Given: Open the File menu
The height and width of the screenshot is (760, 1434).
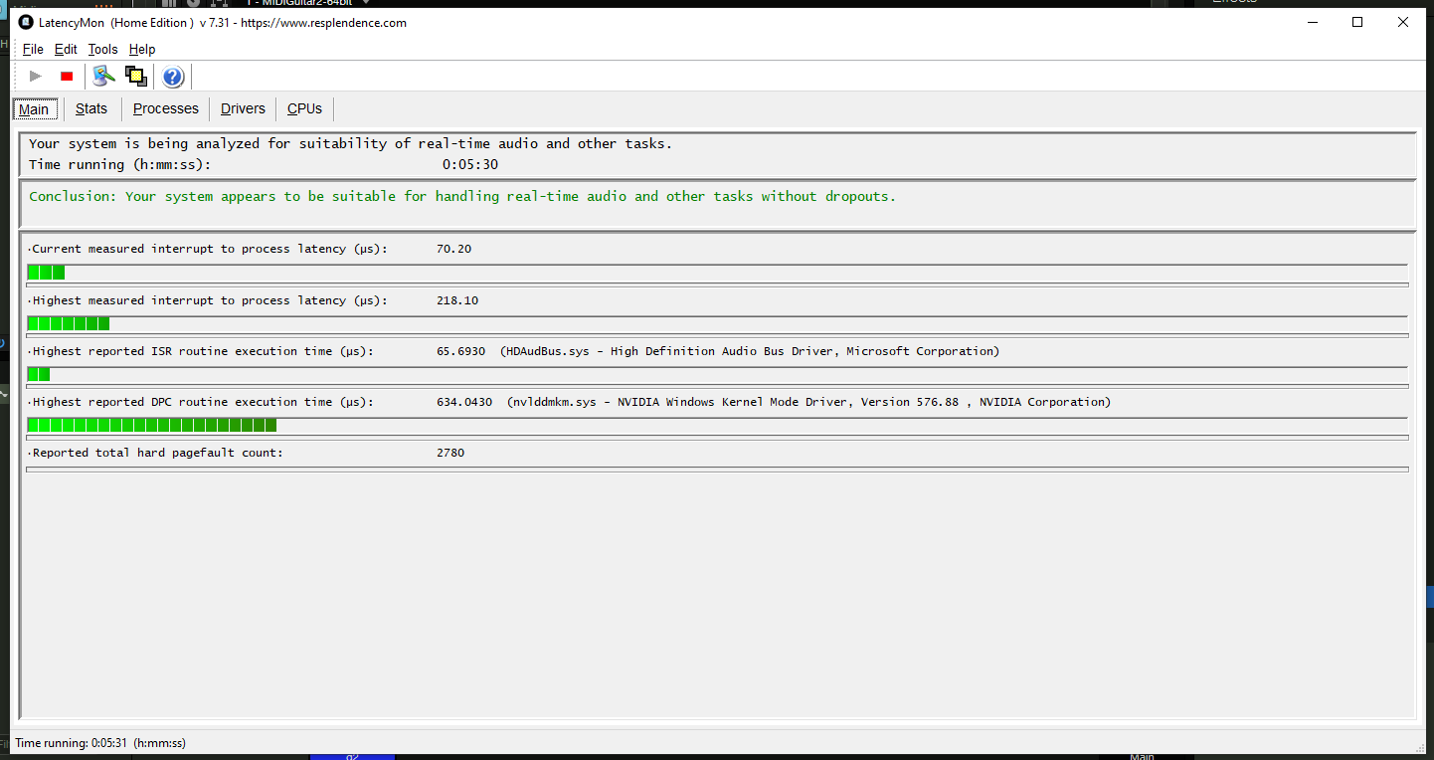Looking at the screenshot, I should coord(33,50).
